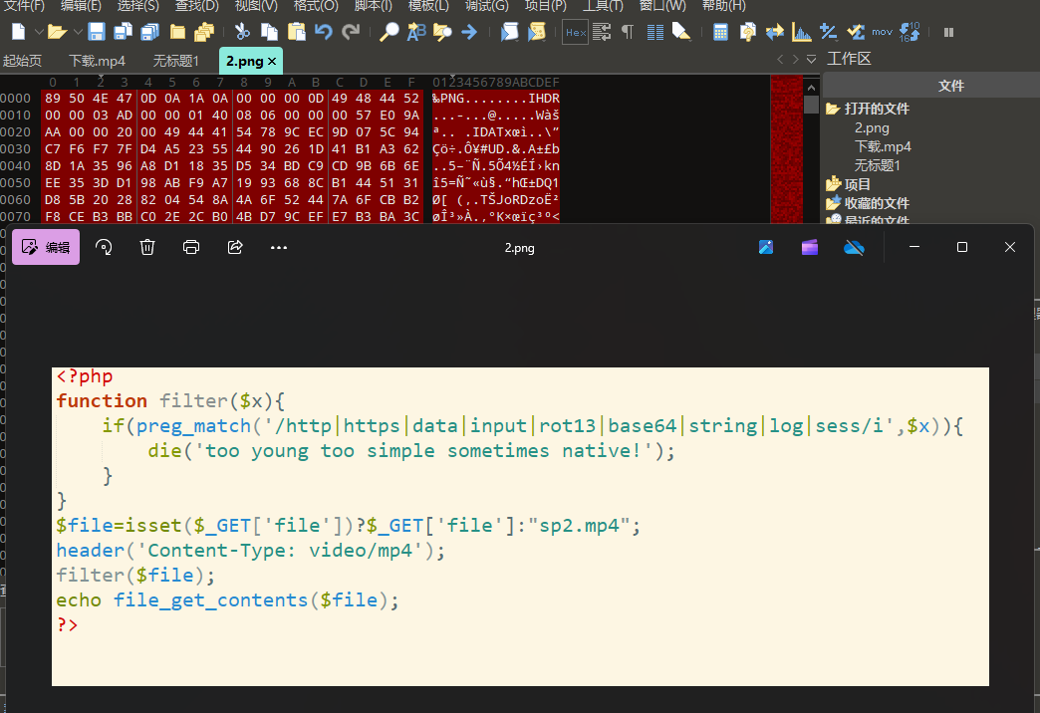
Task: Switch to the 下载.mp4 tab
Action: click(97, 61)
